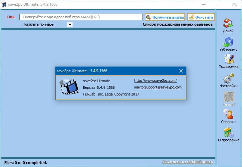Close the save2pc Ultimate About dialog

pos(181,71)
